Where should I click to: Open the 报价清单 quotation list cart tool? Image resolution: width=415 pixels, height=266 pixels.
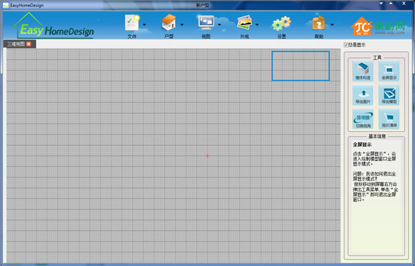tap(389, 119)
